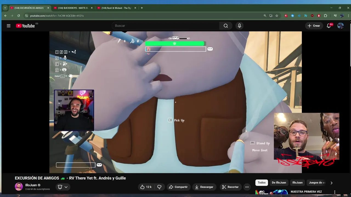This screenshot has height=197, width=351.
Task: Open the Chrome profile avatar
Action: pyautogui.click(x=342, y=16)
